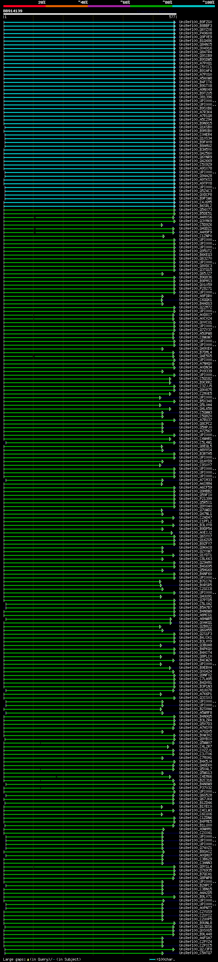
Task: Select the UniRef100_B3H5Y0 label
Action: point(196,149)
